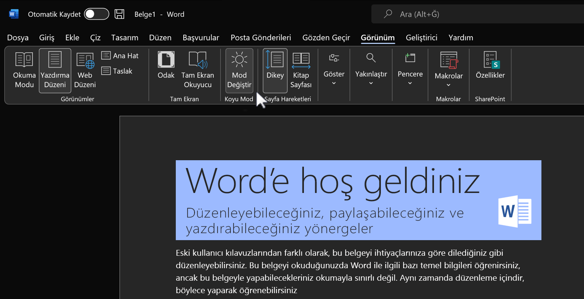Viewport: 584px width, 299px height.
Task: Open the Giriş tab
Action: (47, 38)
